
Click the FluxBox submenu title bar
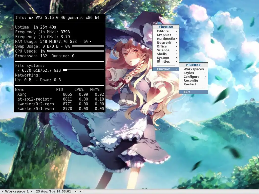click(193, 65)
